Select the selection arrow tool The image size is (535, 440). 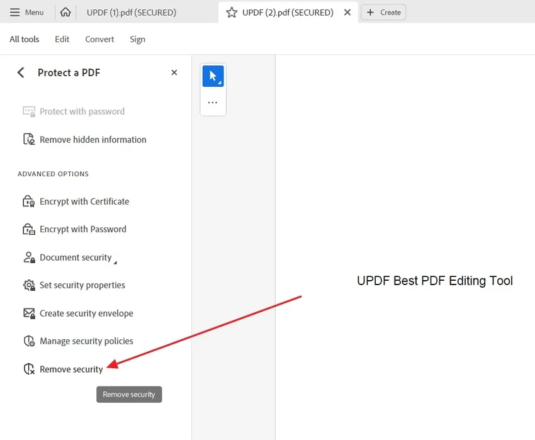click(213, 76)
